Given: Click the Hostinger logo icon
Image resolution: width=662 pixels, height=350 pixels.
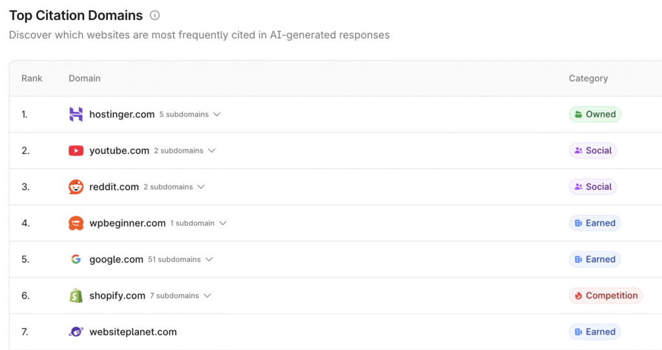Looking at the screenshot, I should (x=76, y=115).
